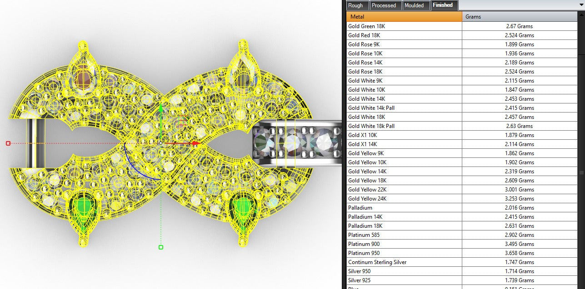Select the Palladium metal row
The image size is (585, 289).
pos(462,208)
